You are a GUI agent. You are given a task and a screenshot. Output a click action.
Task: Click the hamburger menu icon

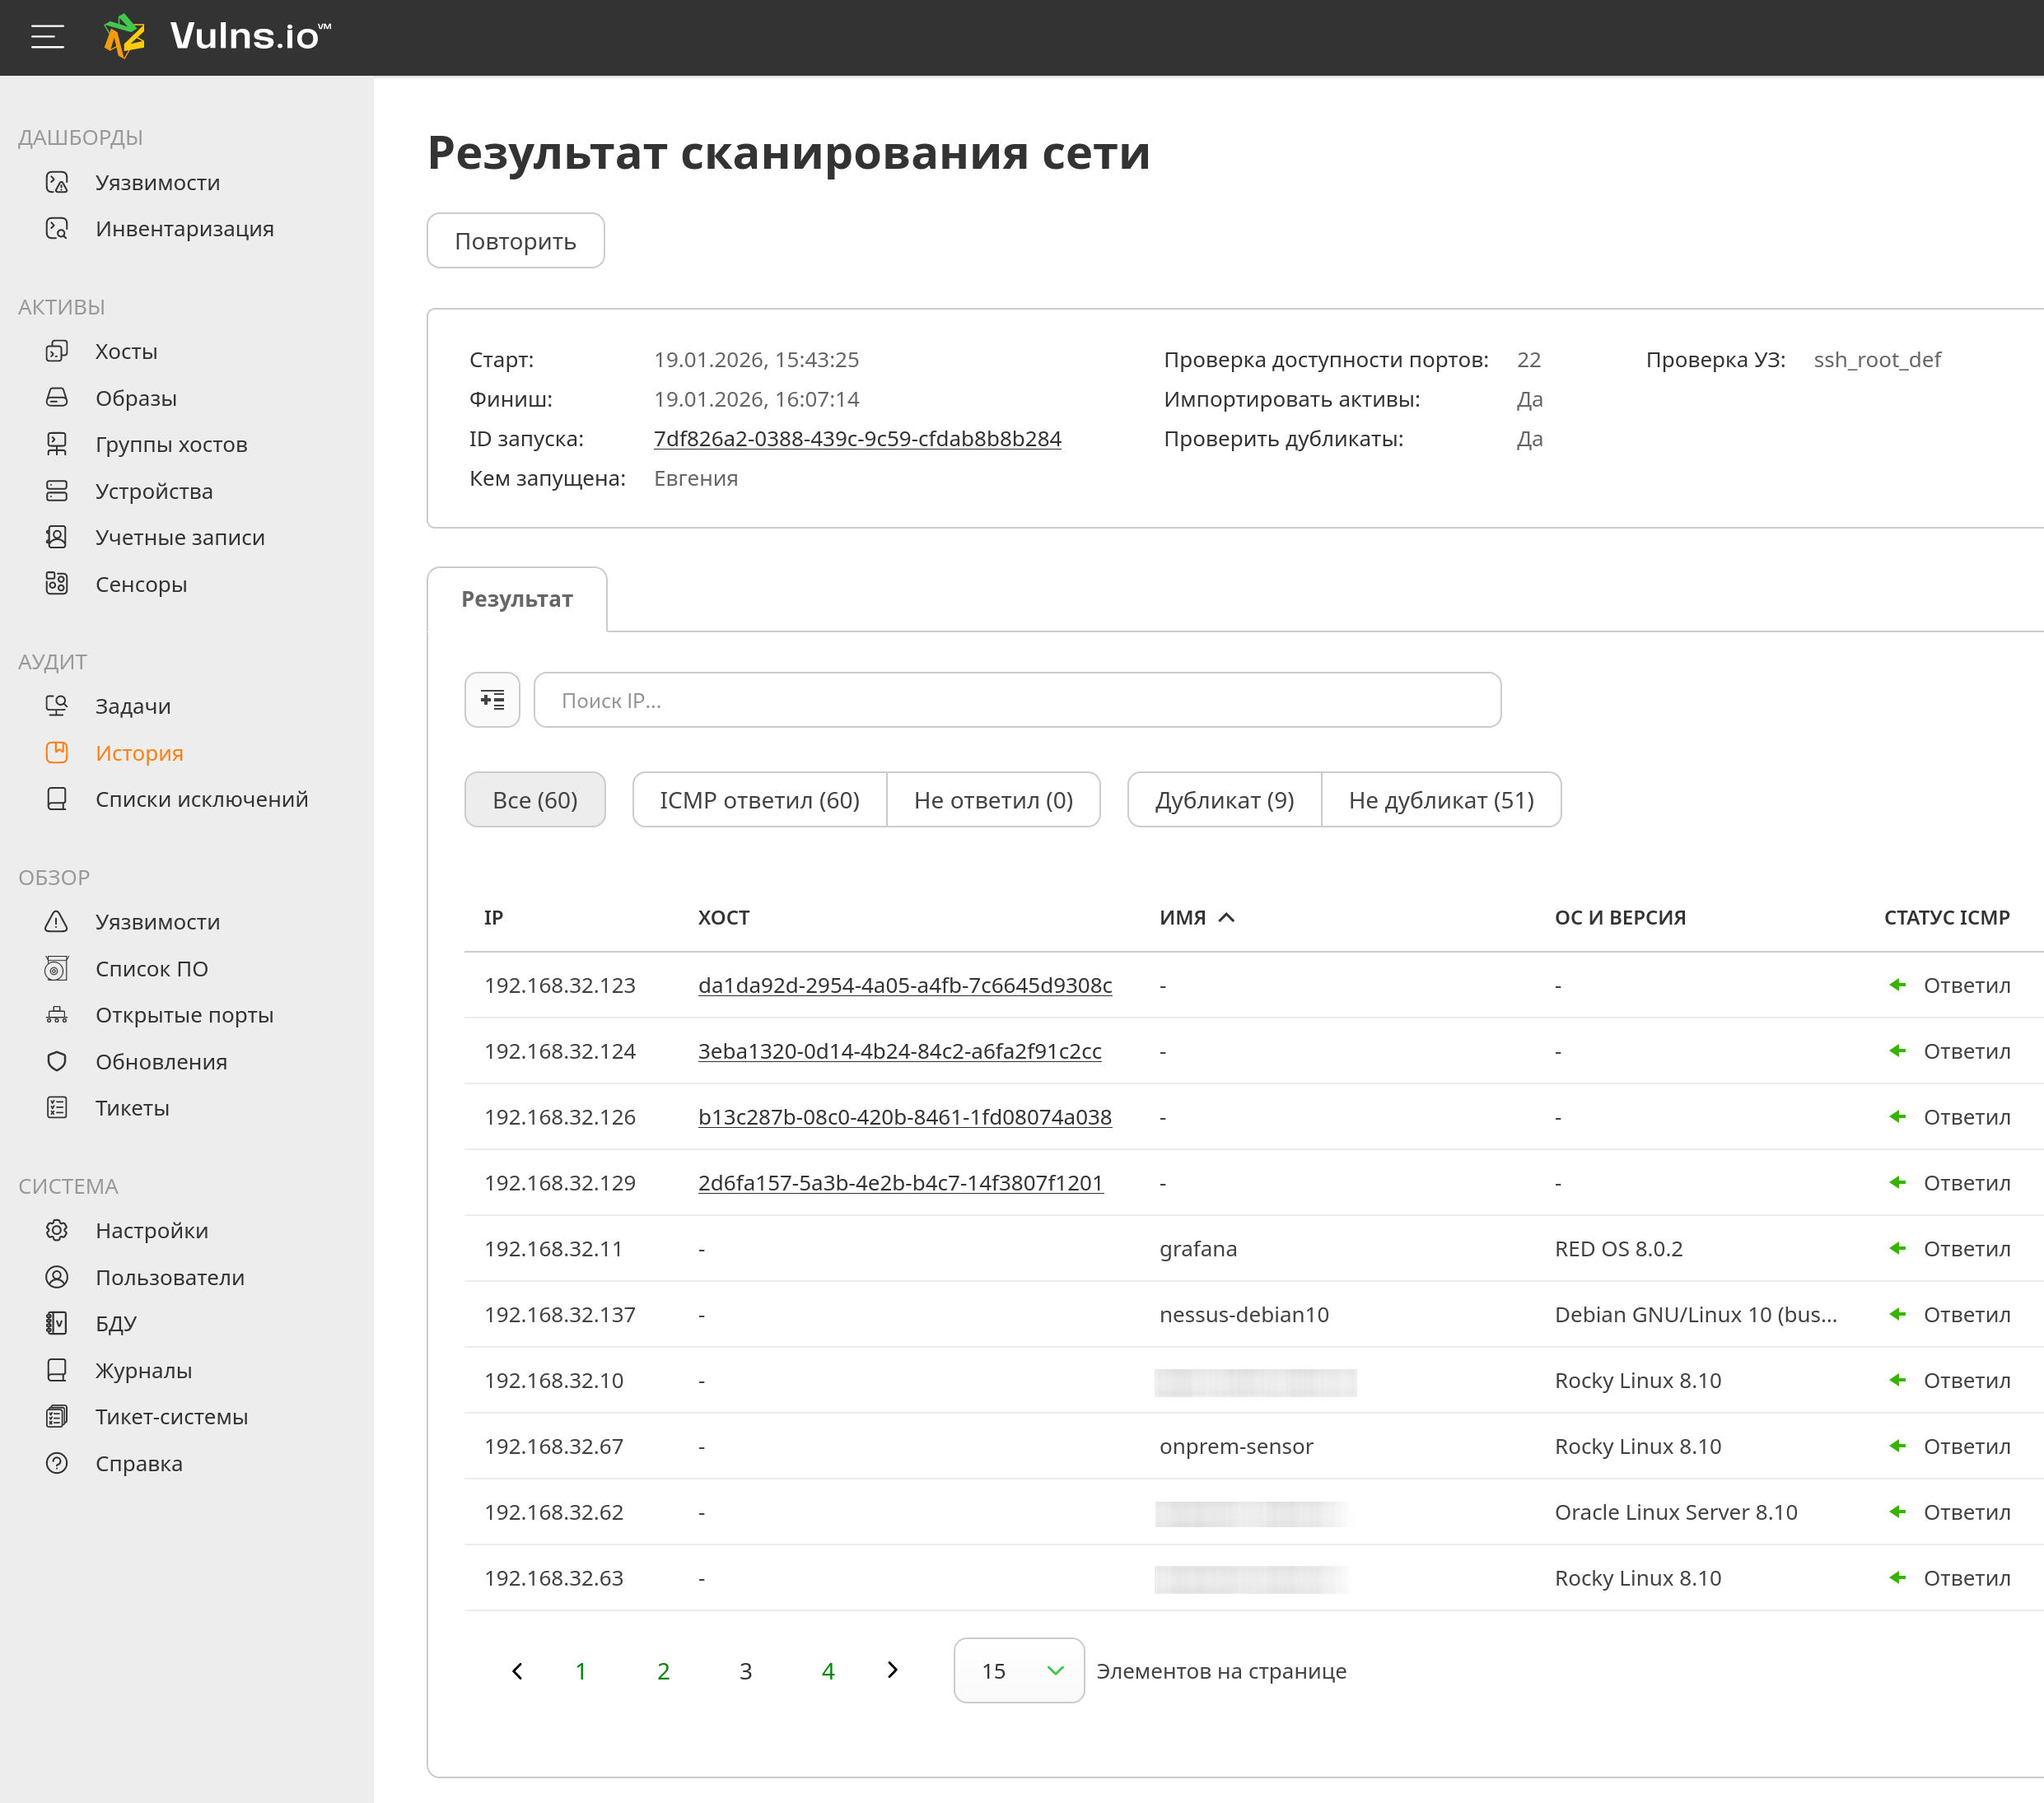tap(47, 37)
